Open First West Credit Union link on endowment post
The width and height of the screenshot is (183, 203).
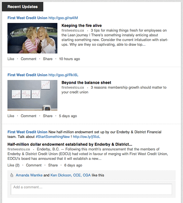pos(27,132)
